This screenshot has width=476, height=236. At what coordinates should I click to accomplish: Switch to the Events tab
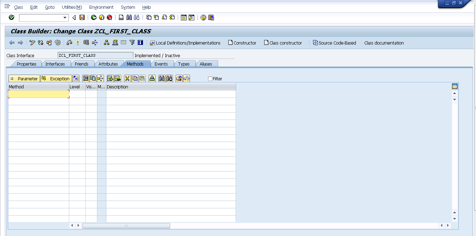(x=162, y=64)
